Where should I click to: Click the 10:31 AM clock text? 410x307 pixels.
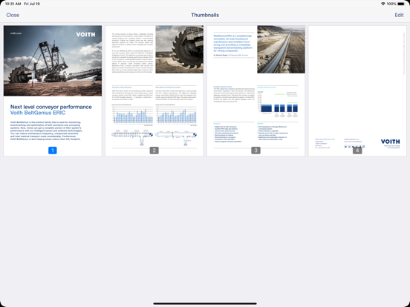[x=13, y=4]
